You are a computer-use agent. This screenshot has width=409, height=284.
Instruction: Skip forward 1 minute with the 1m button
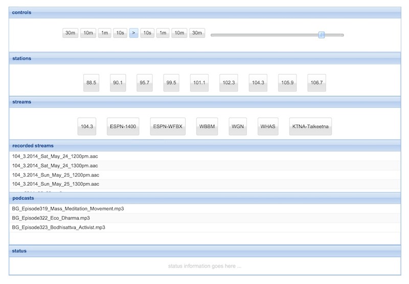click(163, 33)
